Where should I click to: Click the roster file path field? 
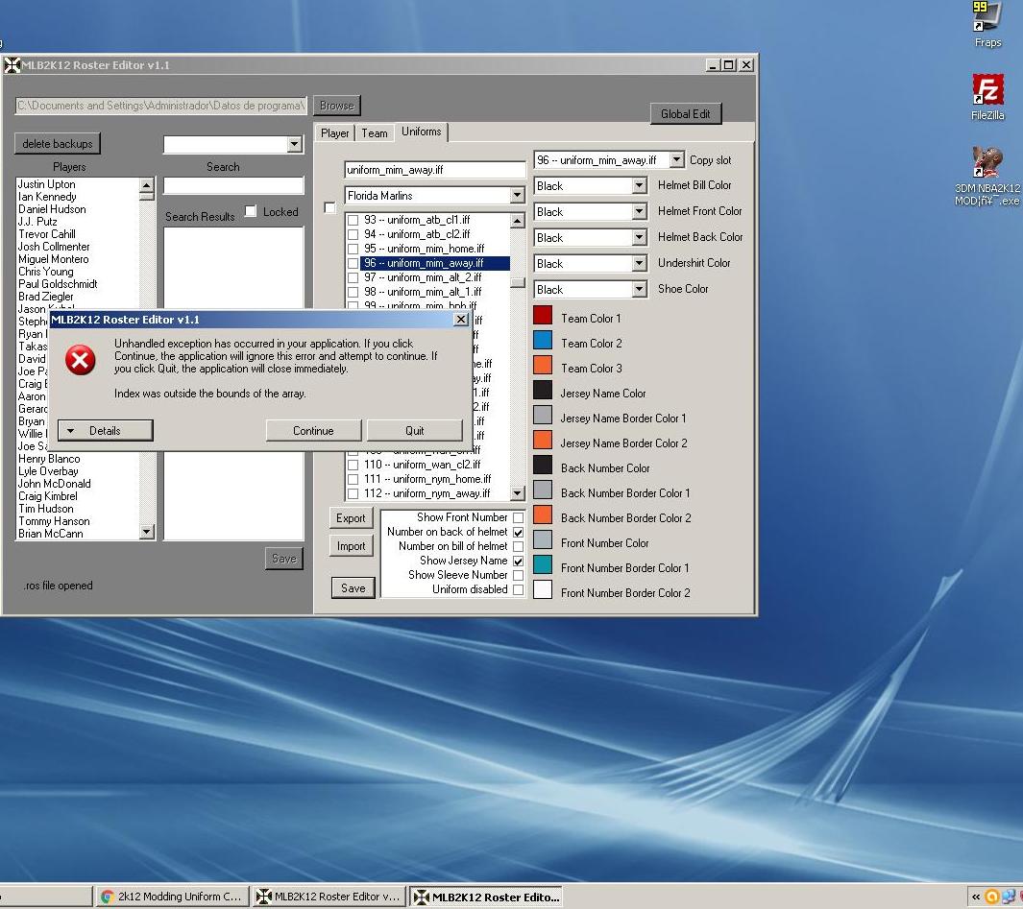(161, 106)
